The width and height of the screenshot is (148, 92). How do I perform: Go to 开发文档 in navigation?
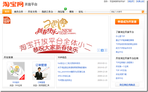pos(32,12)
